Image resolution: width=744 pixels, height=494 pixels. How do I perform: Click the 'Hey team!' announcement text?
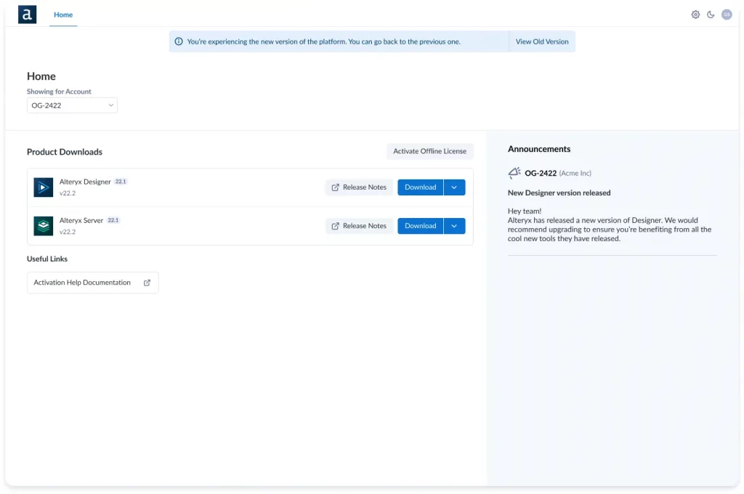[525, 211]
